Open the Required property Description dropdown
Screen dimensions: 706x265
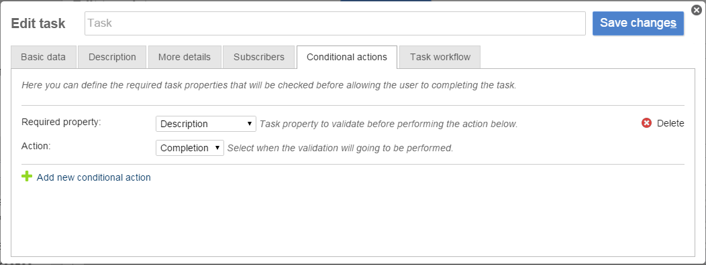[206, 124]
